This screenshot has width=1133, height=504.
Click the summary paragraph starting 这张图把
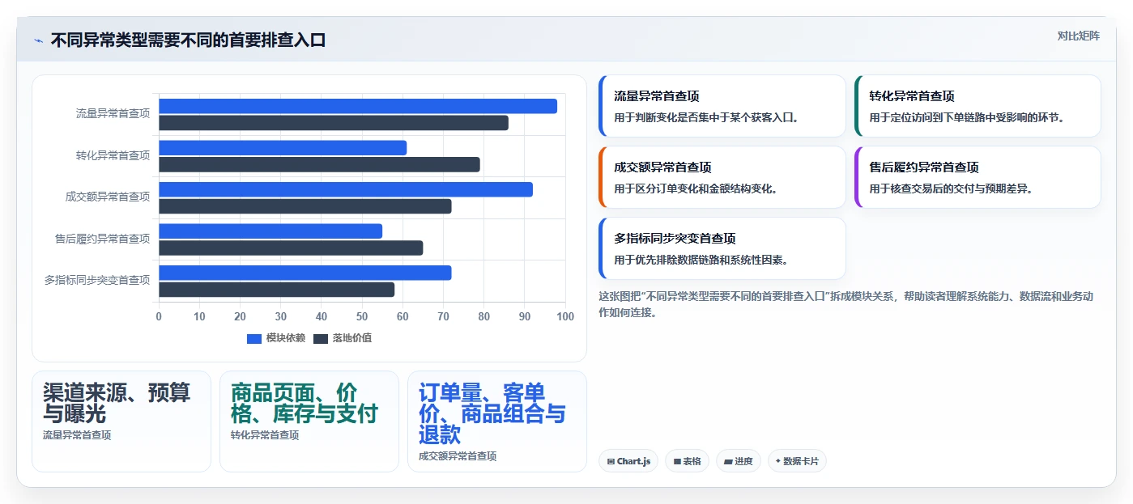(x=846, y=304)
